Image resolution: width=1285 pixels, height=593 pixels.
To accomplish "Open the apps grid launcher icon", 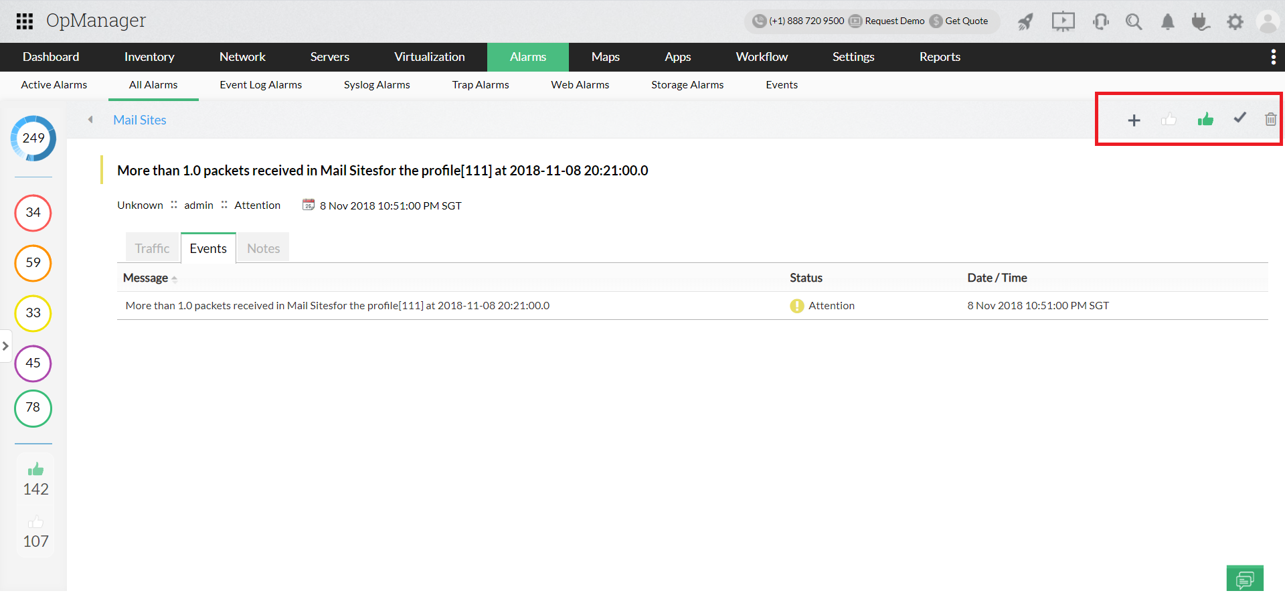I will pyautogui.click(x=25, y=21).
